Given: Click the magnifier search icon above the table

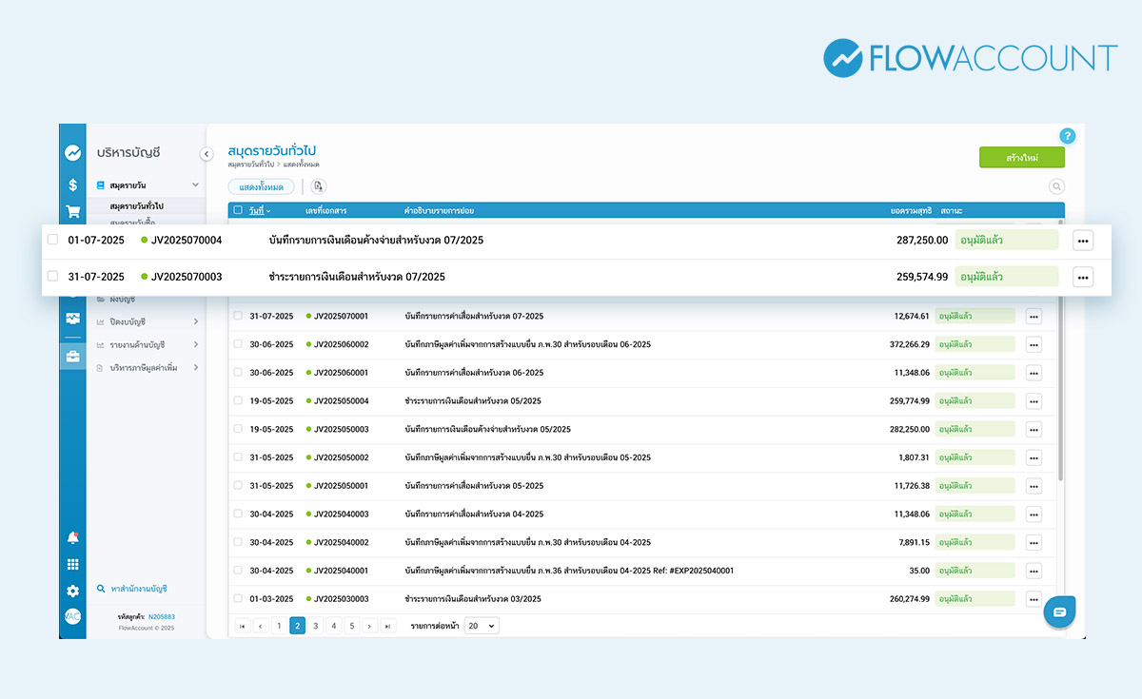Looking at the screenshot, I should coord(1056,186).
